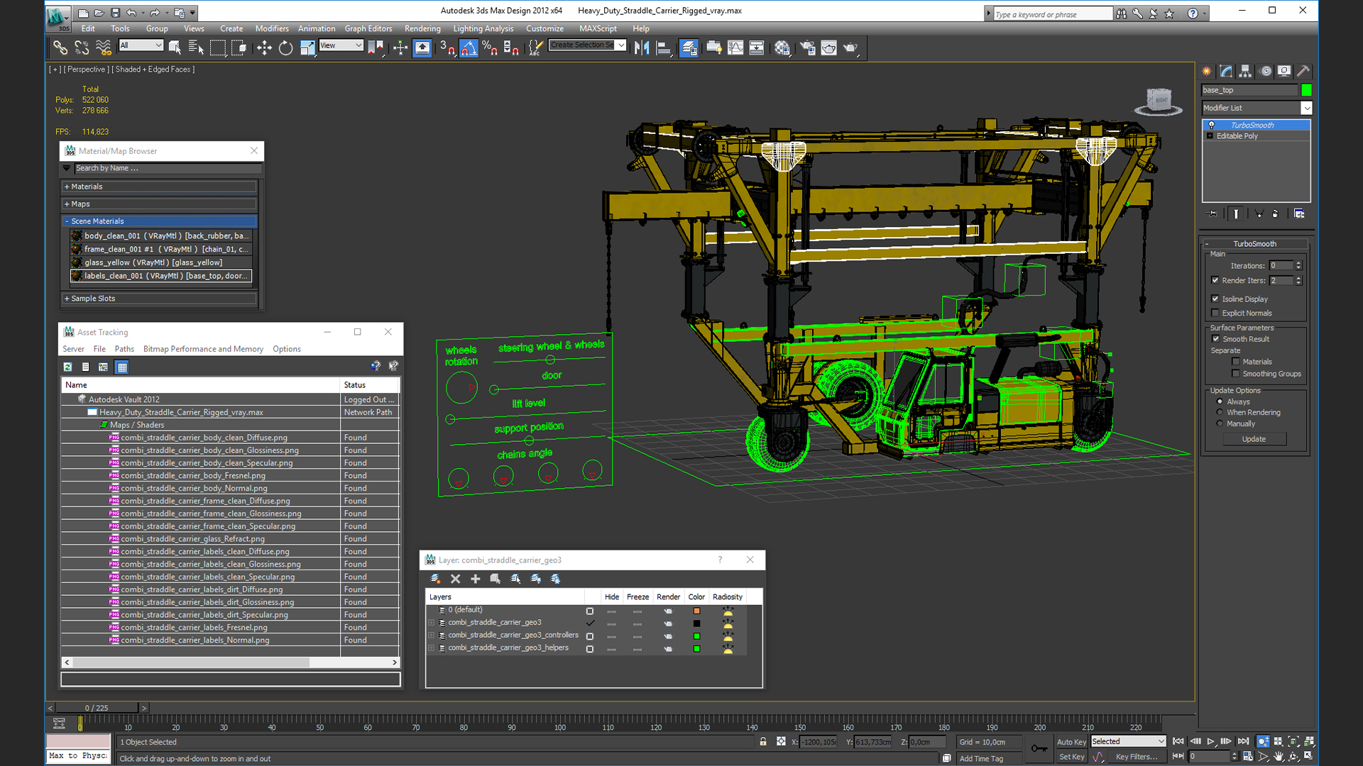Viewport: 1363px width, 766px height.
Task: Click Update button in TurboSmooth
Action: point(1254,439)
